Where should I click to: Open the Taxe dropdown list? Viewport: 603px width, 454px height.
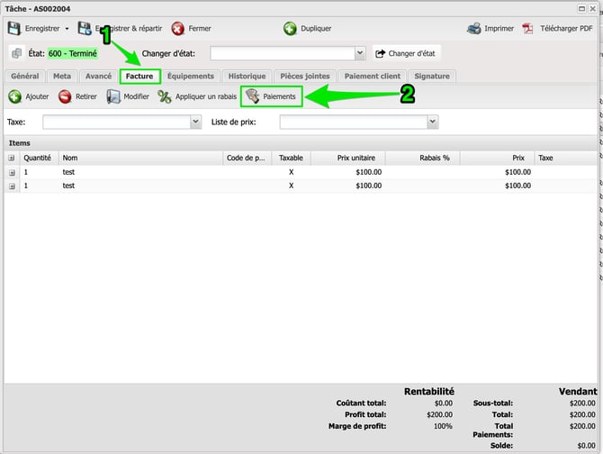click(x=195, y=122)
